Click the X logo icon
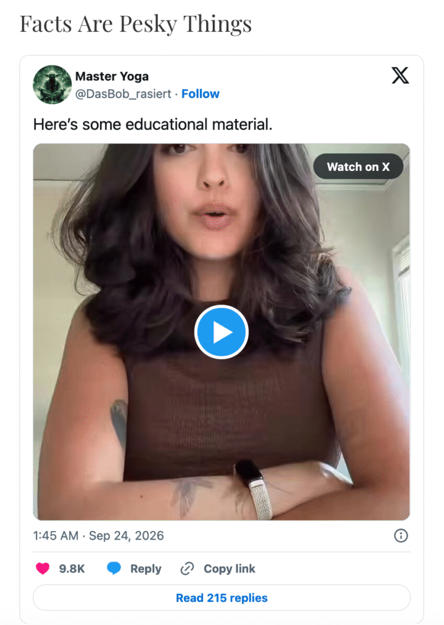The width and height of the screenshot is (444, 625). [x=400, y=75]
